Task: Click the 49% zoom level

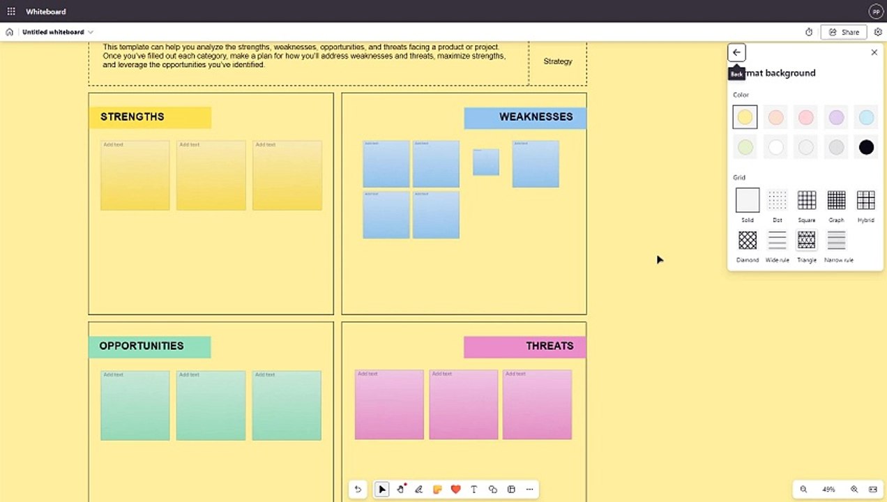Action: [828, 489]
